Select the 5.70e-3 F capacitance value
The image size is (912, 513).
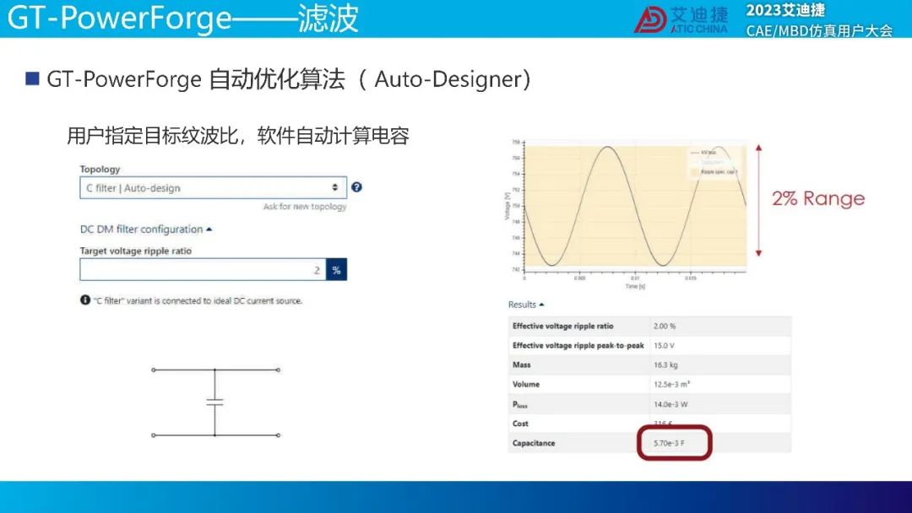pyautogui.click(x=669, y=443)
